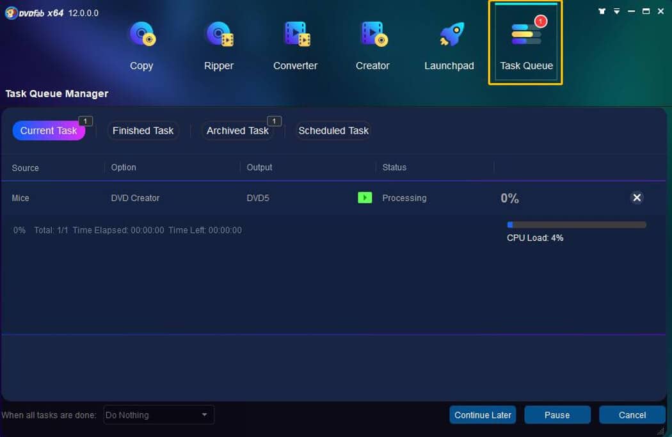Cancel all queued tasks
Screen dimensions: 672x437
click(632, 415)
